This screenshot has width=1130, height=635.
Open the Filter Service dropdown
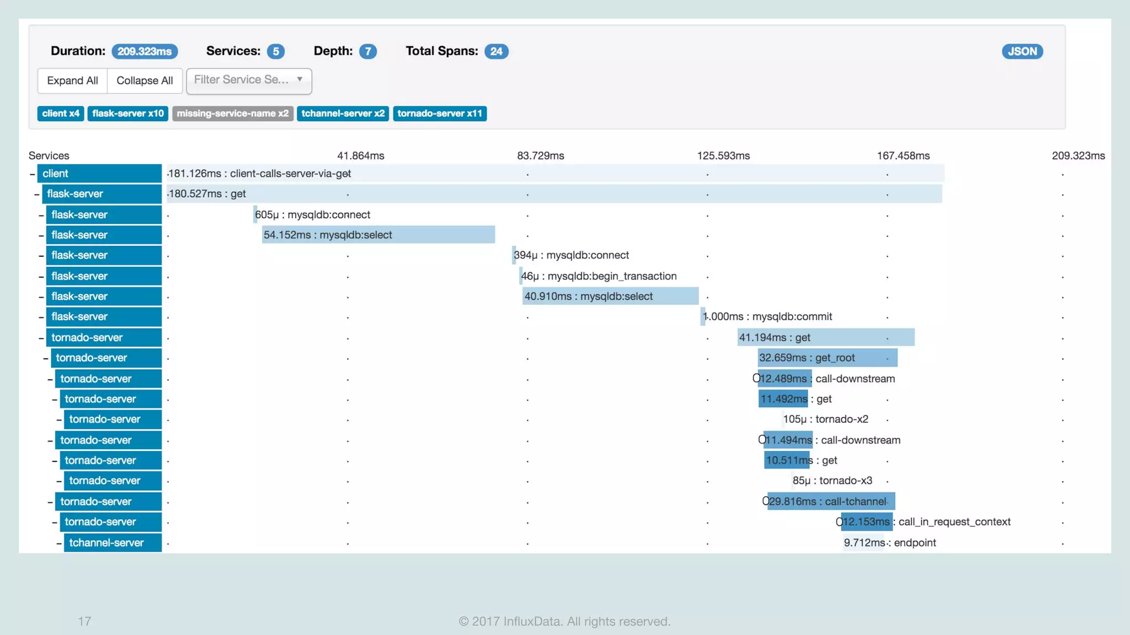coord(249,80)
